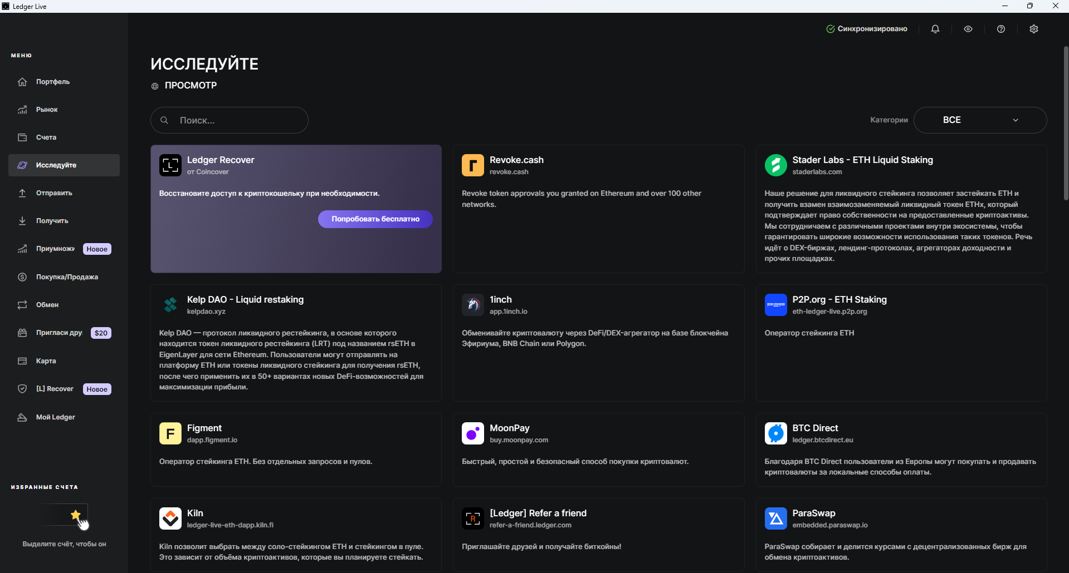Click the Stader Labs green logo
The image size is (1069, 573).
tap(776, 165)
